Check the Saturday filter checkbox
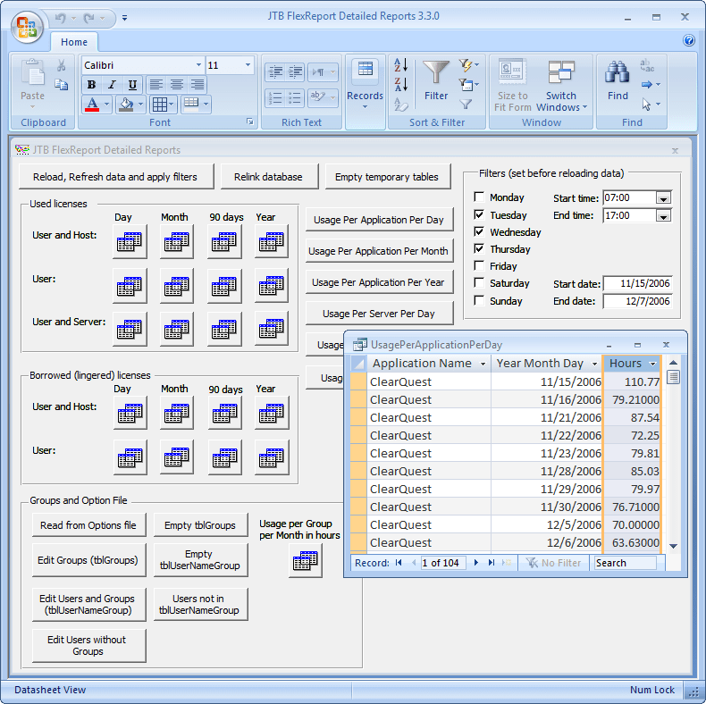 (x=479, y=283)
